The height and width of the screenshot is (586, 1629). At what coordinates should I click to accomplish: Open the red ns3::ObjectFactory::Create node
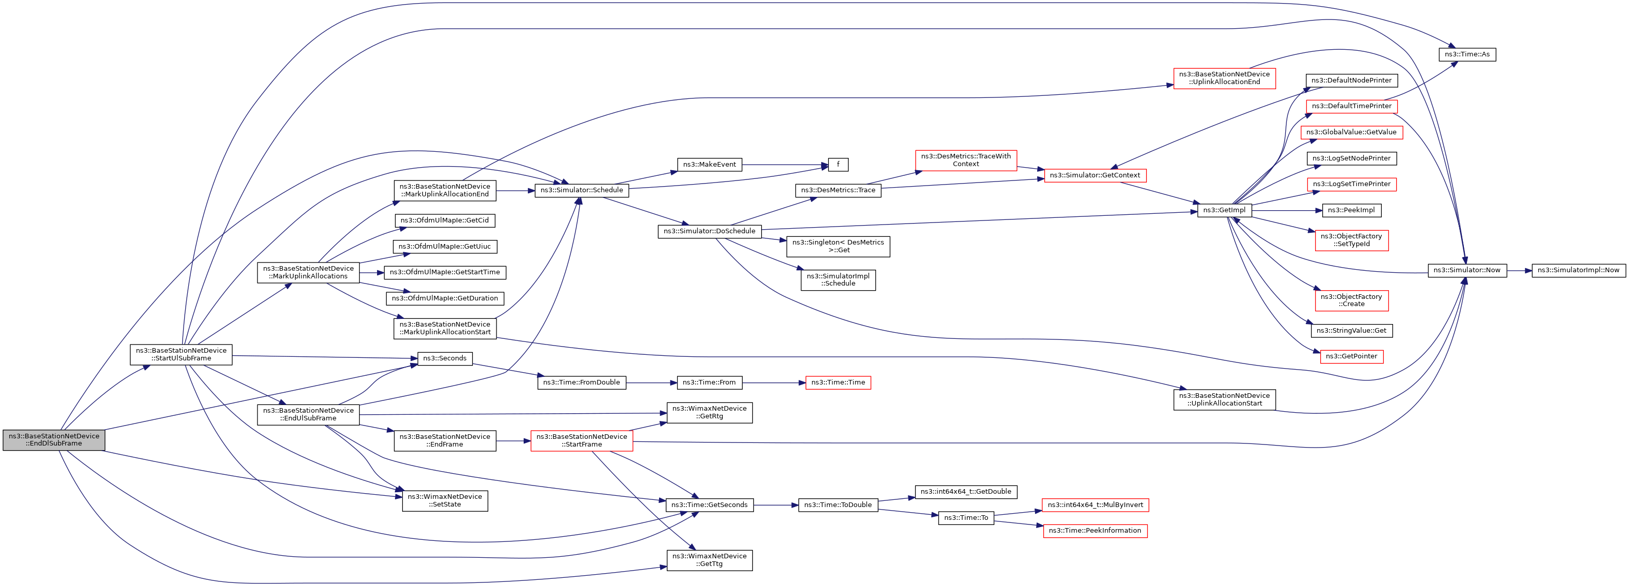(x=1352, y=301)
